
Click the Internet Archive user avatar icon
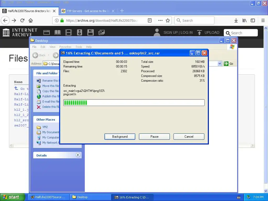tap(157, 32)
